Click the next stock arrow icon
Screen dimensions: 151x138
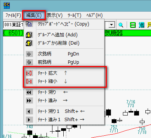click(29, 54)
